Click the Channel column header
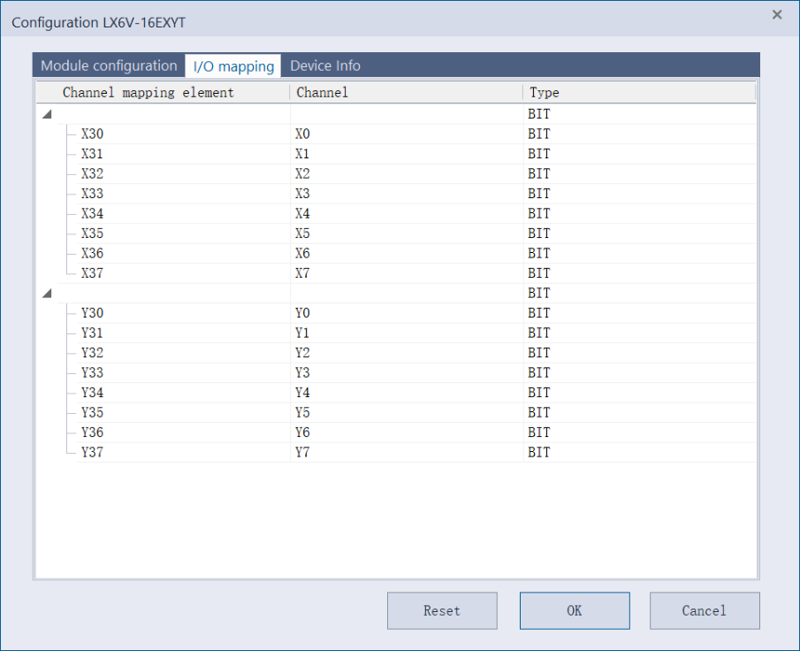800x651 pixels. pos(323,92)
